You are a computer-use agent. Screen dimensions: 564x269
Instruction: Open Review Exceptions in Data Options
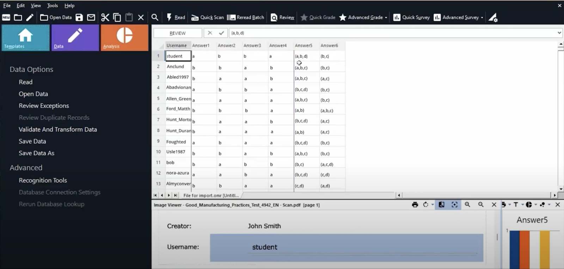point(44,106)
